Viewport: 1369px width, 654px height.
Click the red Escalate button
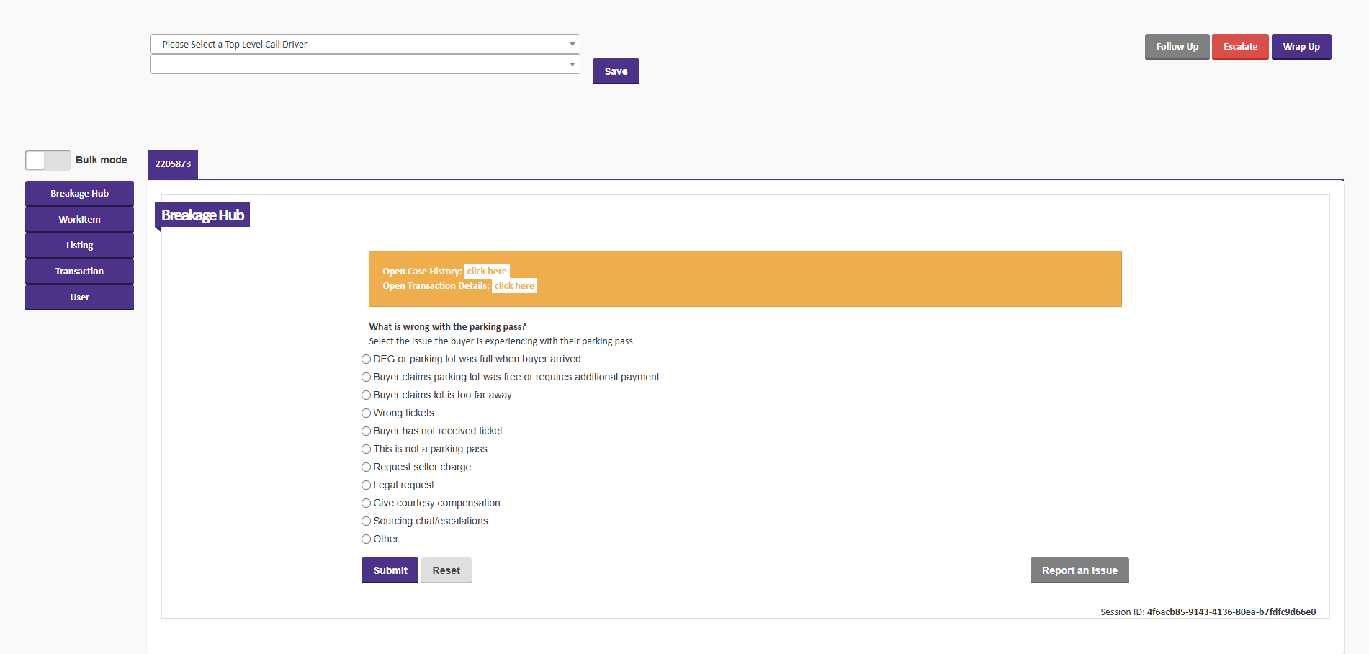click(1240, 47)
